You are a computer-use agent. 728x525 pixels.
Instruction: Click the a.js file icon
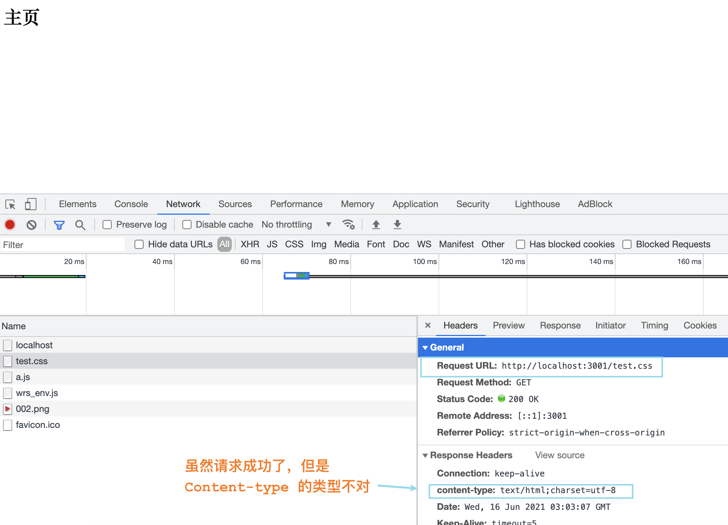pos(8,377)
